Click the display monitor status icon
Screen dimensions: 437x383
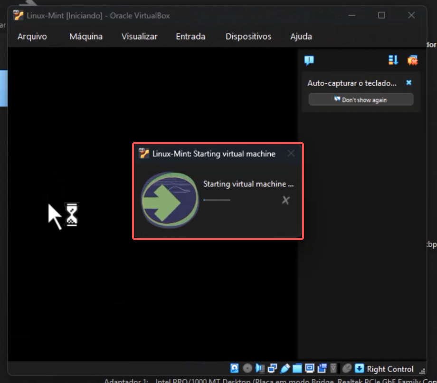click(309, 368)
